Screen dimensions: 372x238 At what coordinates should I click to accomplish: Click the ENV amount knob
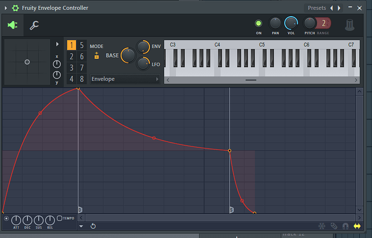point(143,46)
